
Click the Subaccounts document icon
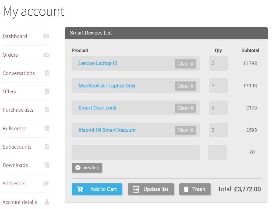click(47, 147)
